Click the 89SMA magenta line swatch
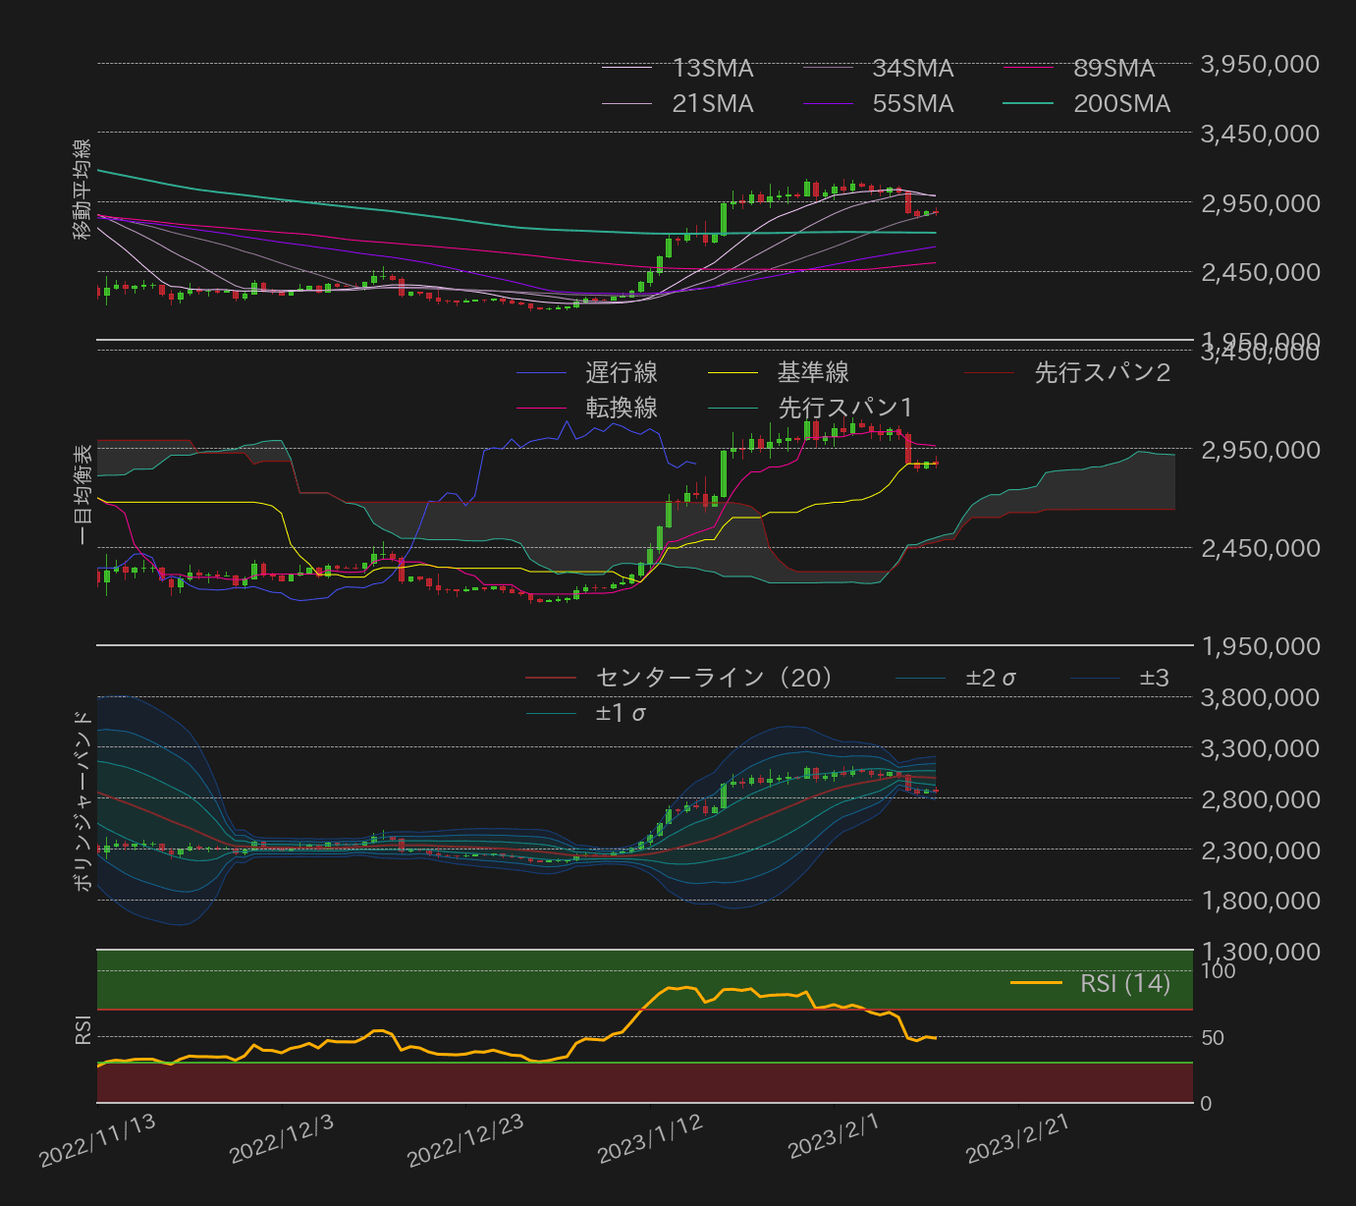Viewport: 1356px width, 1206px height. tap(1028, 68)
